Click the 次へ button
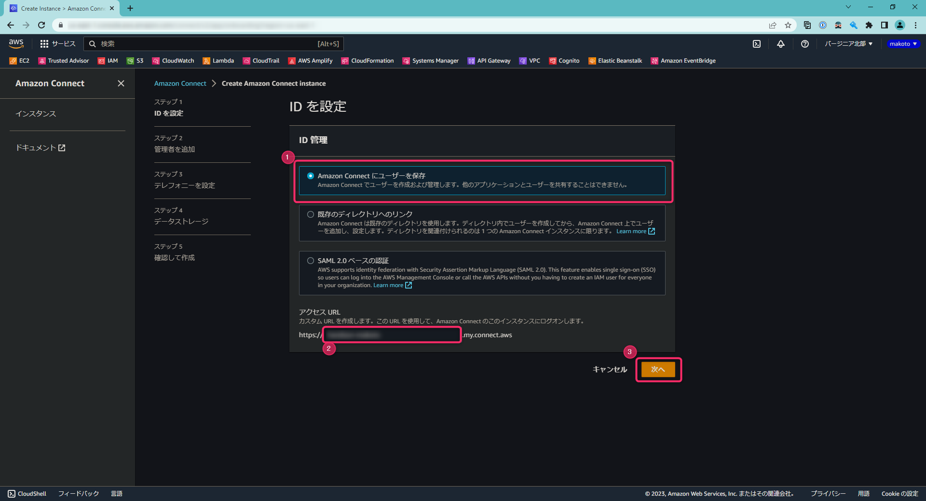The image size is (926, 501). click(658, 369)
